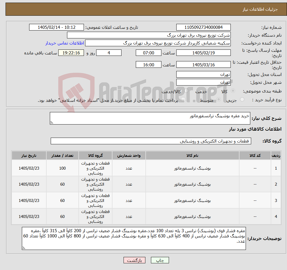Click the remaining time field 19:22:16
The image size is (287, 270).
coord(71,53)
